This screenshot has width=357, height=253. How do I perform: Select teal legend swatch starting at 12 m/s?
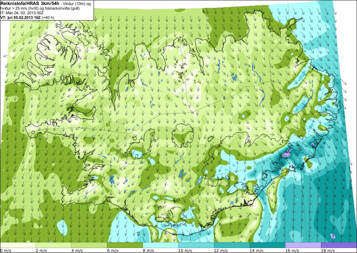(x=232, y=245)
